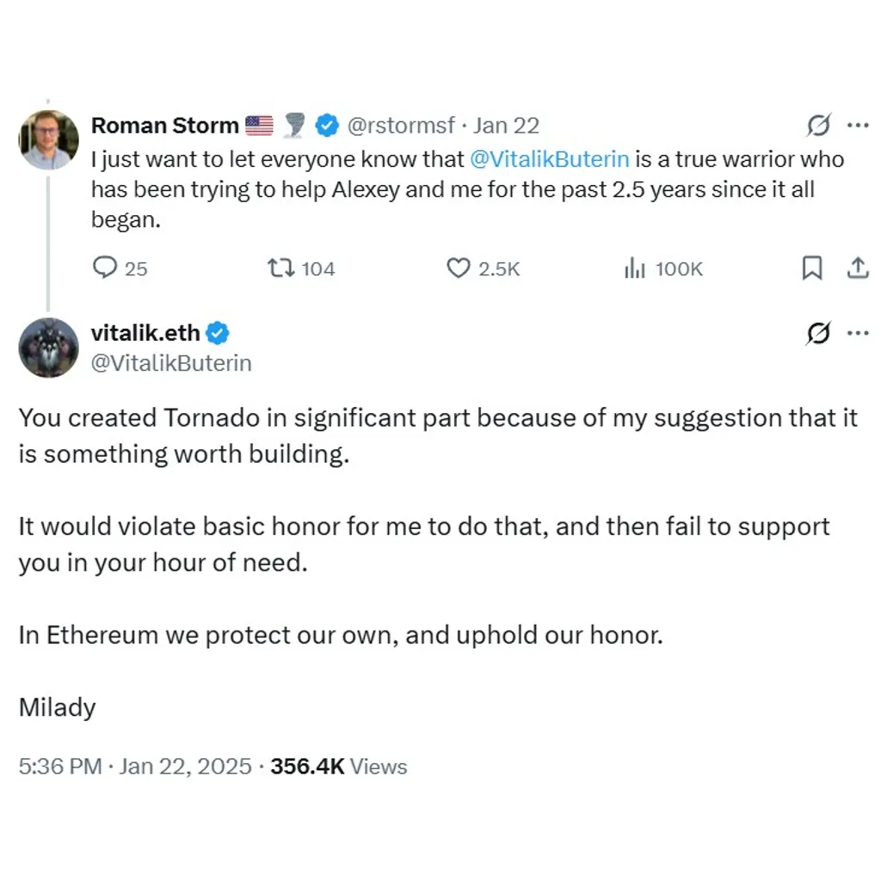This screenshot has width=881, height=881.
Task: Open Roman Storm's profile picture
Action: pyautogui.click(x=49, y=140)
